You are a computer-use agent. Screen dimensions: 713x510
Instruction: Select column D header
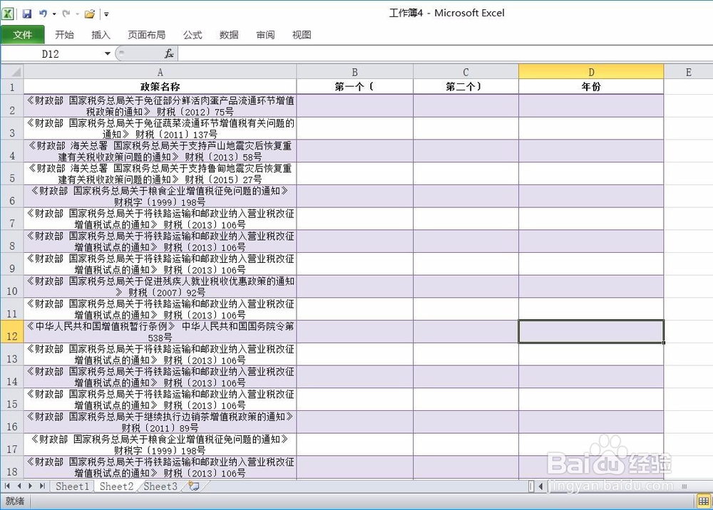[x=591, y=71]
